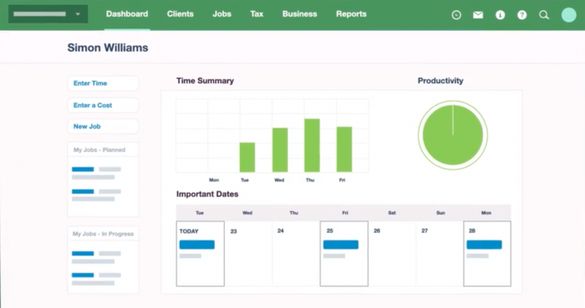Click the Simon Williams page title
The height and width of the screenshot is (308, 585).
tap(108, 48)
